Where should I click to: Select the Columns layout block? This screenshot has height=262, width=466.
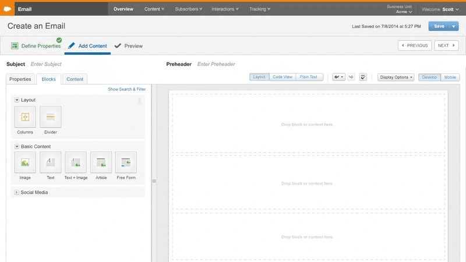pyautogui.click(x=25, y=117)
